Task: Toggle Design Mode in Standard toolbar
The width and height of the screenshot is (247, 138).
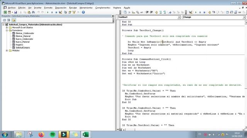Action: tap(61, 12)
